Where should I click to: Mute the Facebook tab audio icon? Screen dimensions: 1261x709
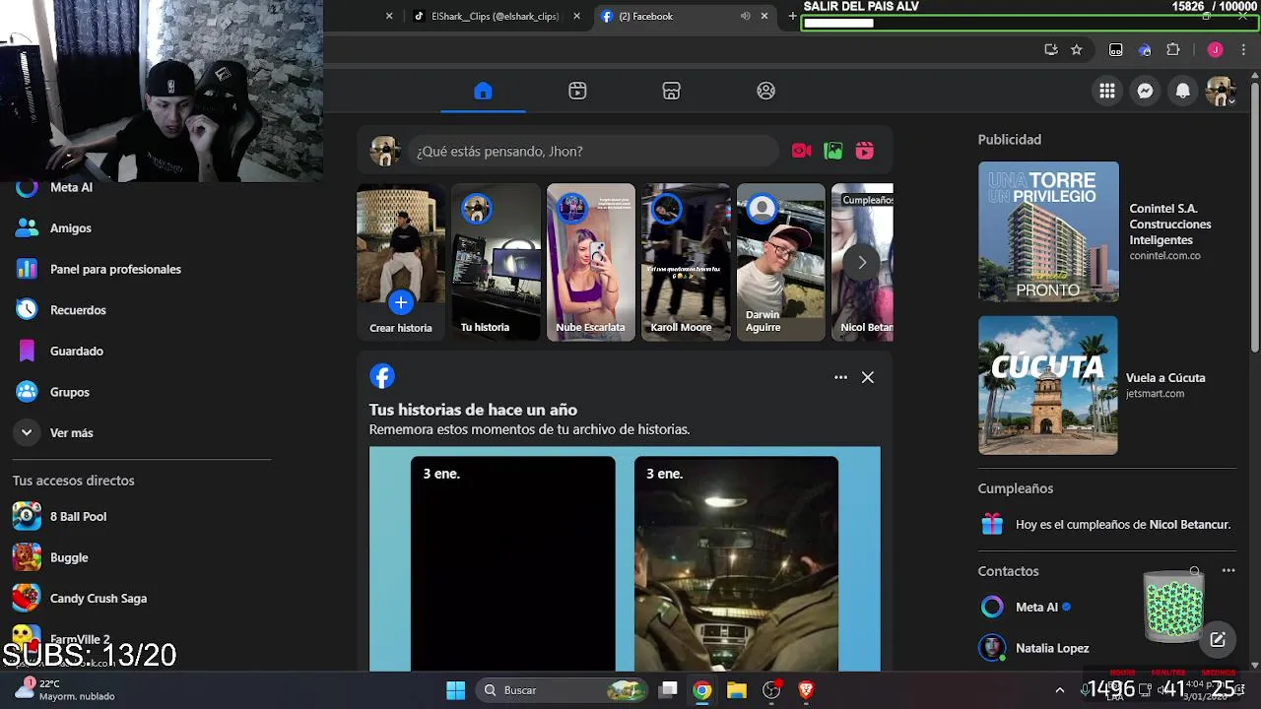pyautogui.click(x=745, y=16)
